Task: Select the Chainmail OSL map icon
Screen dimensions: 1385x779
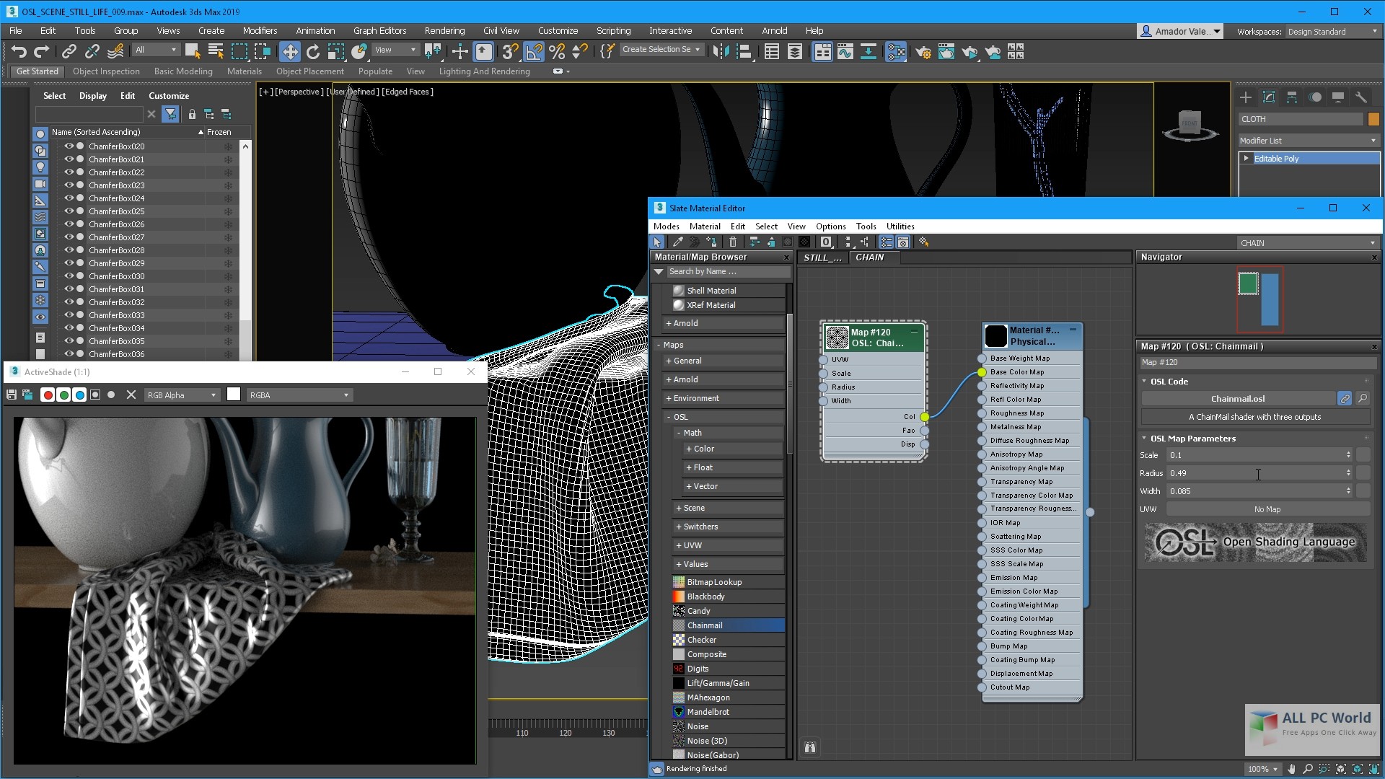Action: click(677, 625)
